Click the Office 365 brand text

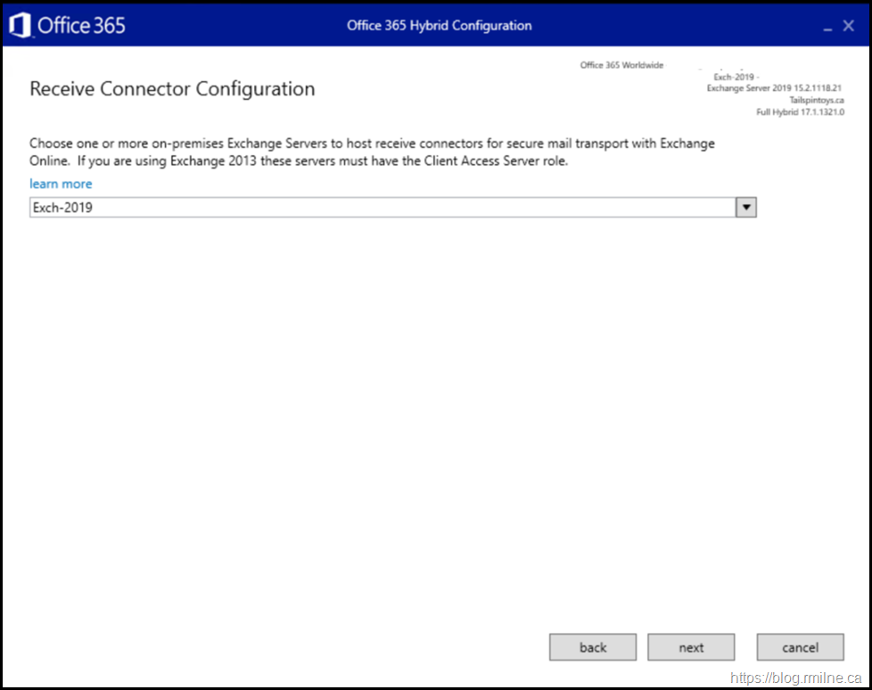pyautogui.click(x=81, y=25)
